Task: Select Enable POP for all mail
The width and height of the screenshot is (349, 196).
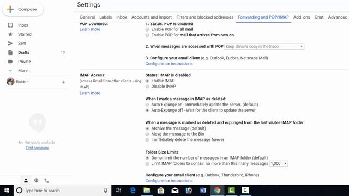Action: tap(147, 29)
